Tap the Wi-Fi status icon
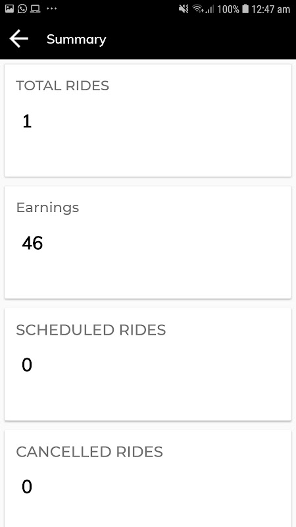 coord(199,9)
